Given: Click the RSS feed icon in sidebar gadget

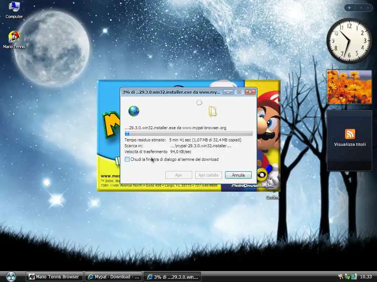Looking at the screenshot, I should (350, 134).
